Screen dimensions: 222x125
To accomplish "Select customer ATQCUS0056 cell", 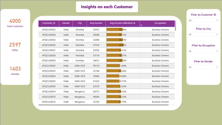I will pos(49,86).
